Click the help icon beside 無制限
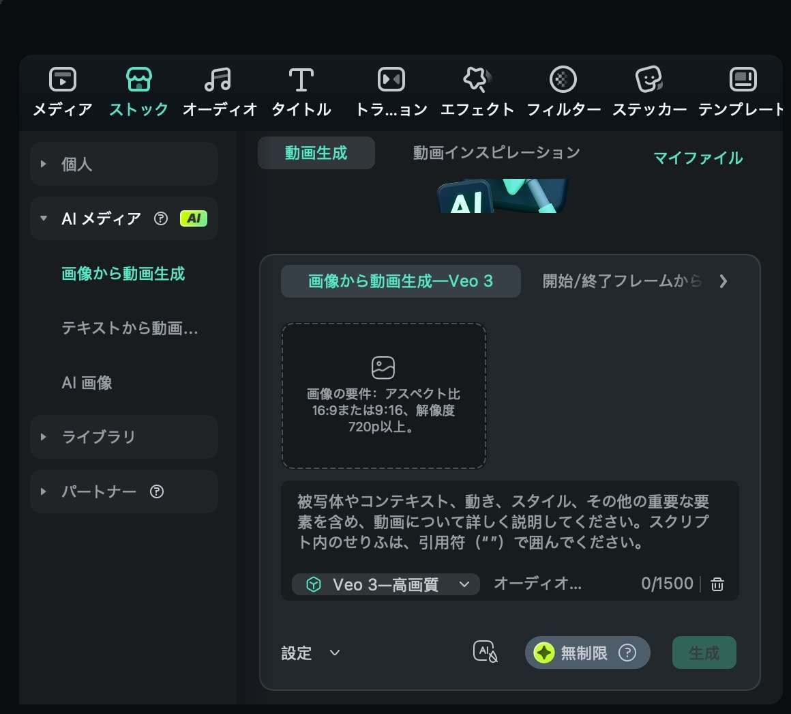The width and height of the screenshot is (791, 714). [x=627, y=653]
